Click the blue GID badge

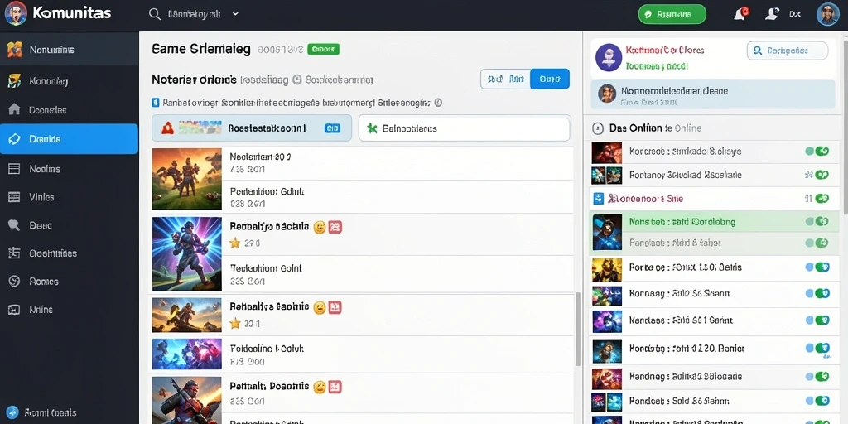(x=331, y=128)
